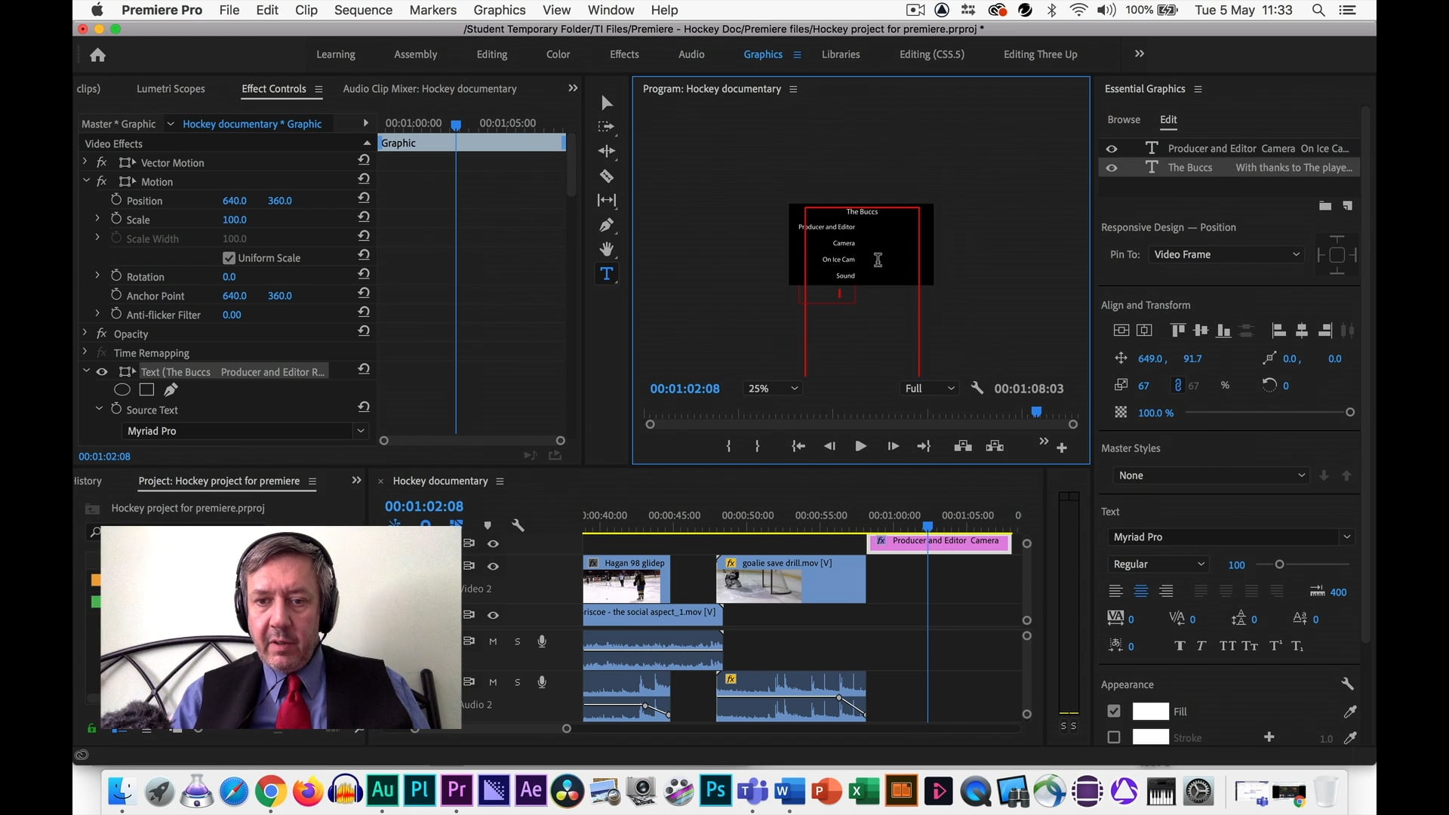Screen dimensions: 1449x815
Task: Create ellipse mask under Text effect
Action: (122, 390)
